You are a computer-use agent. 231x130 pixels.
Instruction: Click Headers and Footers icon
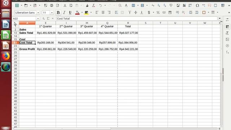click(x=215, y=5)
